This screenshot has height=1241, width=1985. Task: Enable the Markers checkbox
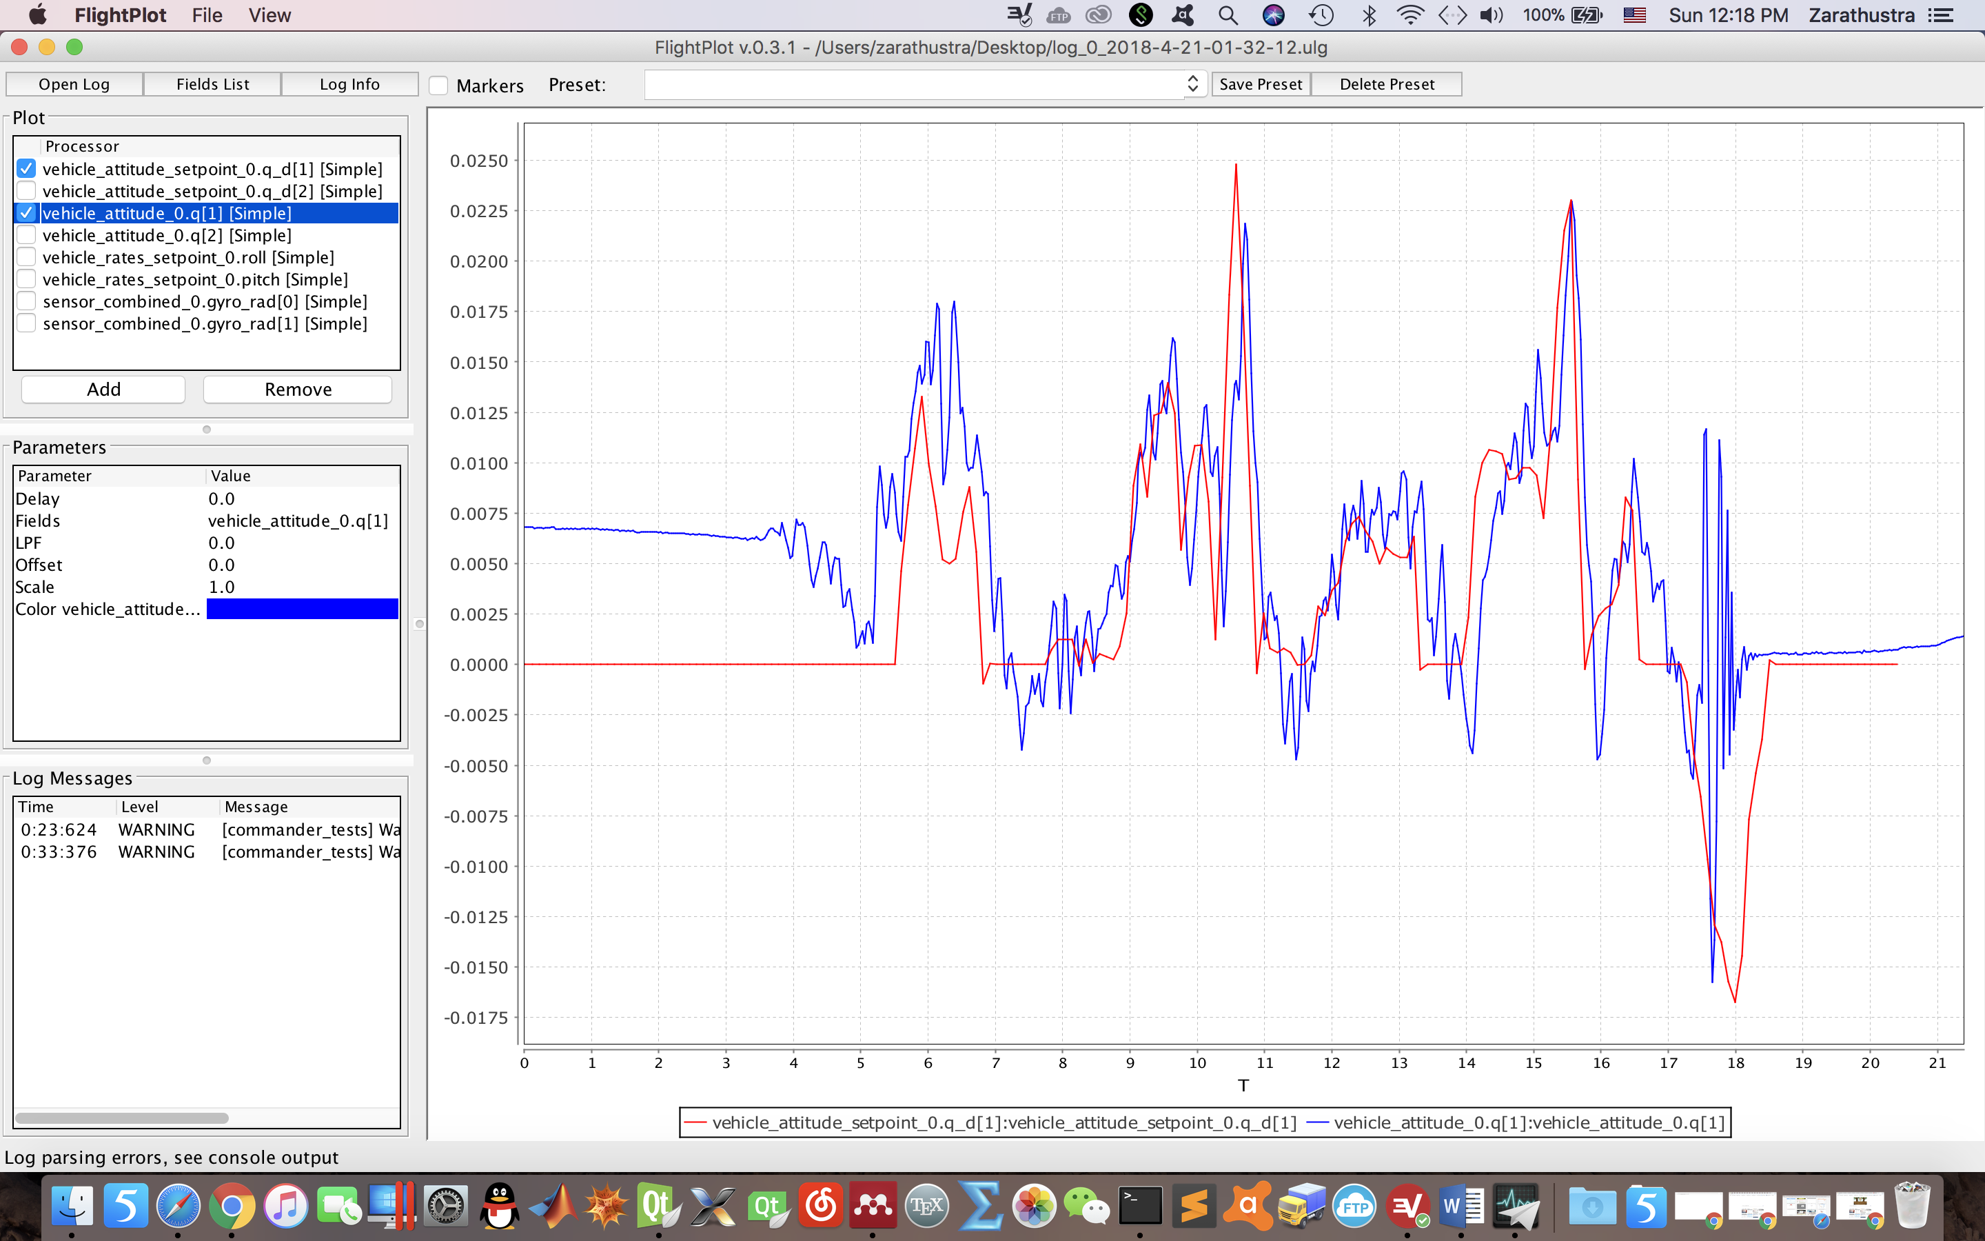tap(440, 85)
